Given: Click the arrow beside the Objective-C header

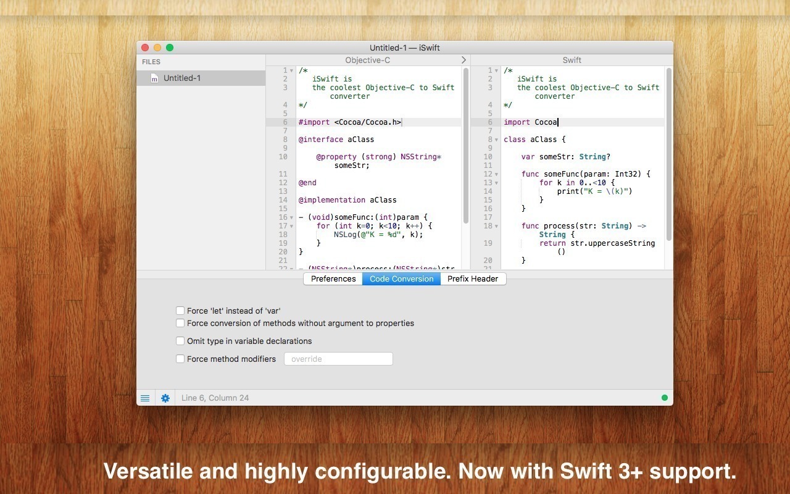Looking at the screenshot, I should pos(464,60).
